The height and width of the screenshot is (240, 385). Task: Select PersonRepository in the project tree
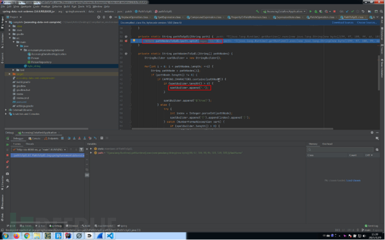[41, 62]
